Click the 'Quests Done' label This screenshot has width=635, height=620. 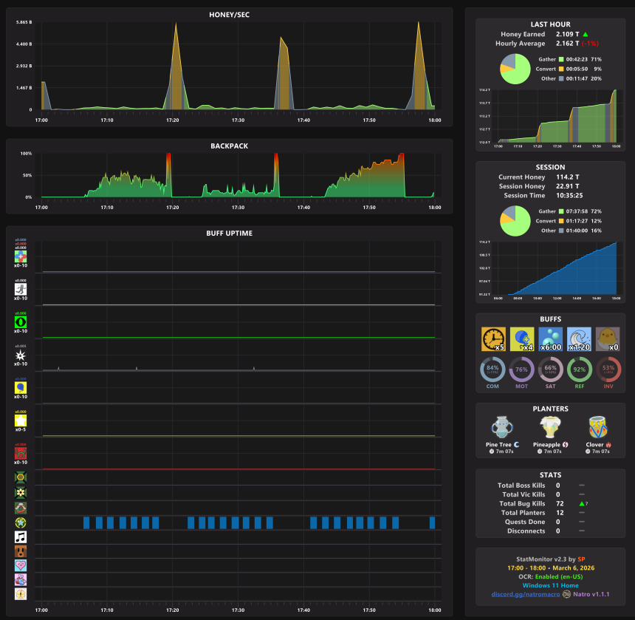coord(525,522)
